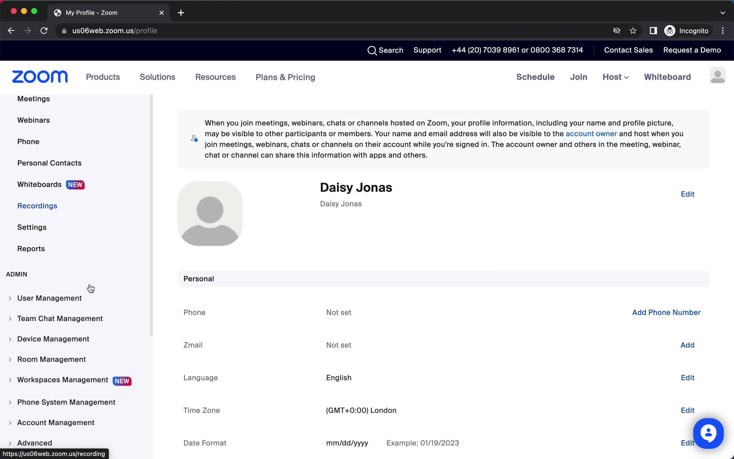Screen dimensions: 734x459
Task: Open the Resources menu
Action: (x=215, y=77)
